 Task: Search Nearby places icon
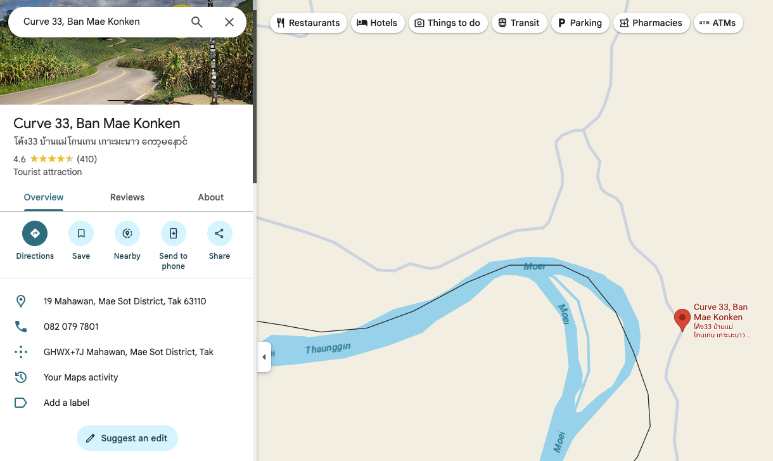pyautogui.click(x=127, y=233)
